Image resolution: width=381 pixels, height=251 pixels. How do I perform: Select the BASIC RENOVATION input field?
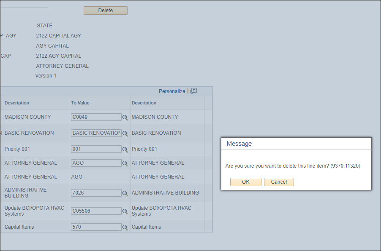96,133
